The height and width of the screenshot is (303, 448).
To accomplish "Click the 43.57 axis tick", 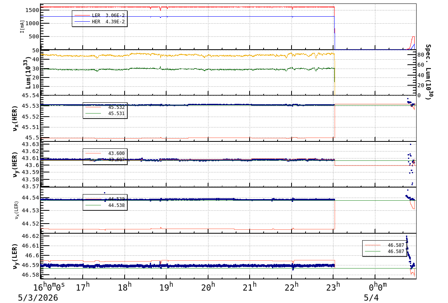I will [30, 186].
